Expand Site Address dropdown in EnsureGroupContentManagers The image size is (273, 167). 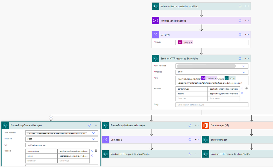pyautogui.click(x=93, y=133)
